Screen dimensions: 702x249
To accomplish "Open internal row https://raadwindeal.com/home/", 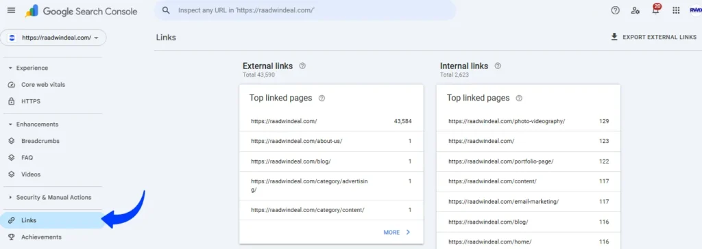I will point(529,241).
